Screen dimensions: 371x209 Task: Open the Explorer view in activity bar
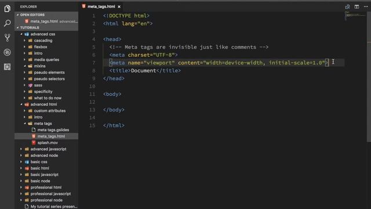[x=7, y=9]
